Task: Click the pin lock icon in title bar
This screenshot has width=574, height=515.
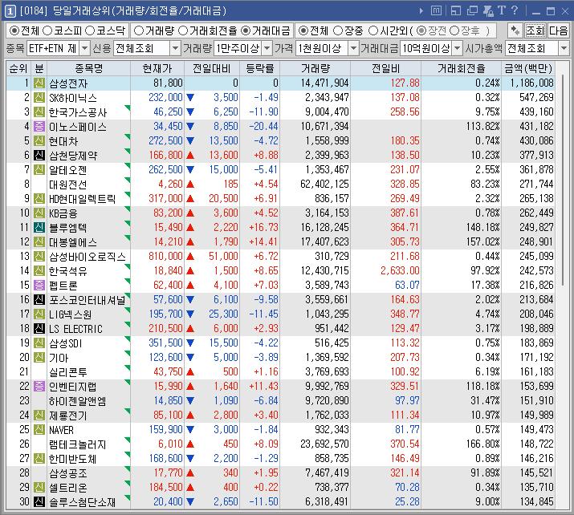Action: [x=488, y=11]
